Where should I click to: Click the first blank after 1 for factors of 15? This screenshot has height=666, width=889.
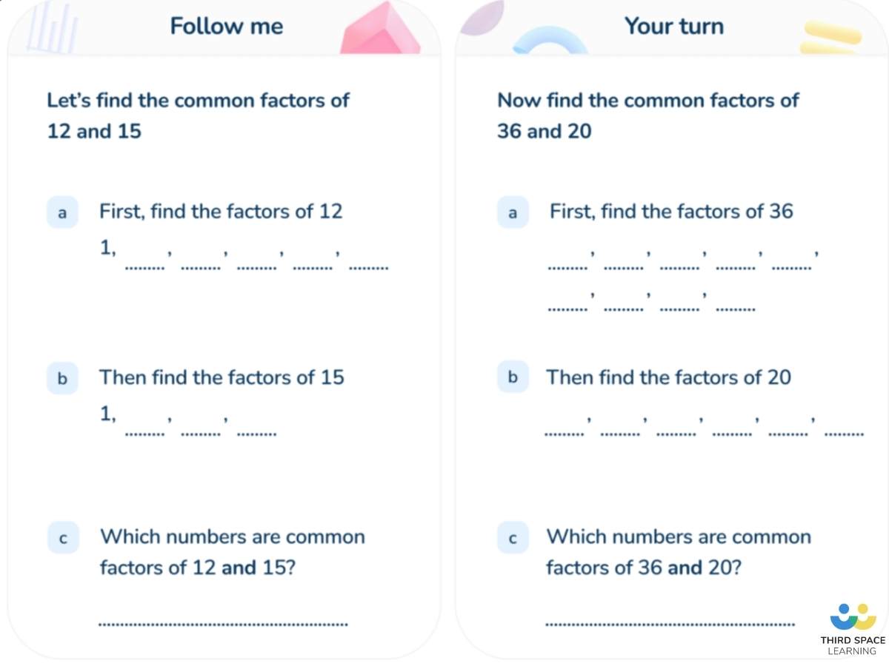tap(146, 431)
